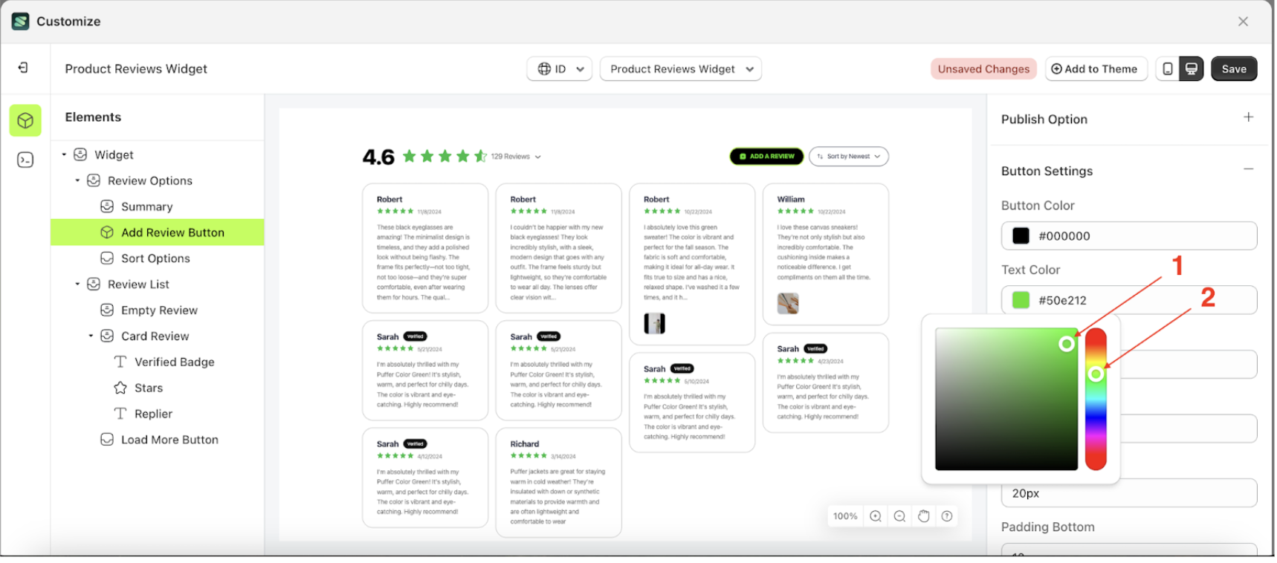This screenshot has height=563, width=1277.
Task: Expand the Publish Option section
Action: 1249,117
